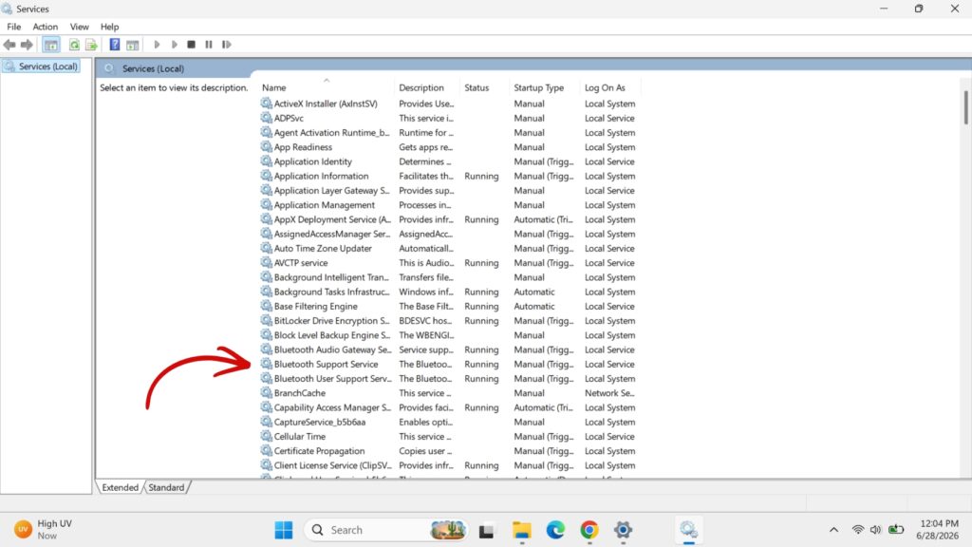Open the View menu
The height and width of the screenshot is (547, 972).
pyautogui.click(x=80, y=27)
